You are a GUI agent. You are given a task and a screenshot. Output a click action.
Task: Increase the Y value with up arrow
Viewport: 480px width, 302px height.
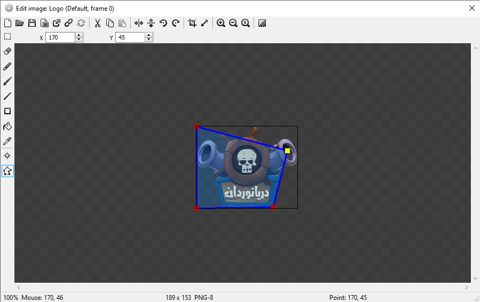coord(149,35)
